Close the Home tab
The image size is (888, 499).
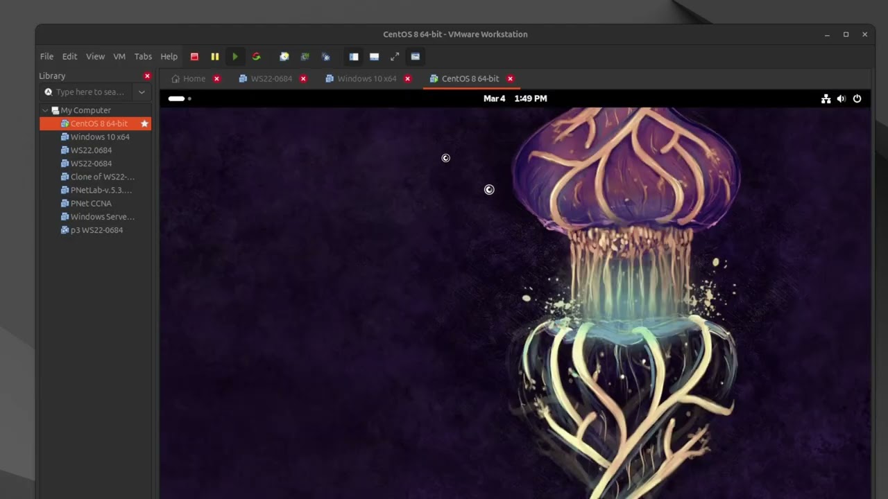(x=216, y=79)
